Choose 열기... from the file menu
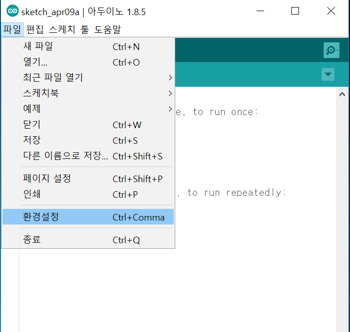350x332 pixels. point(88,62)
